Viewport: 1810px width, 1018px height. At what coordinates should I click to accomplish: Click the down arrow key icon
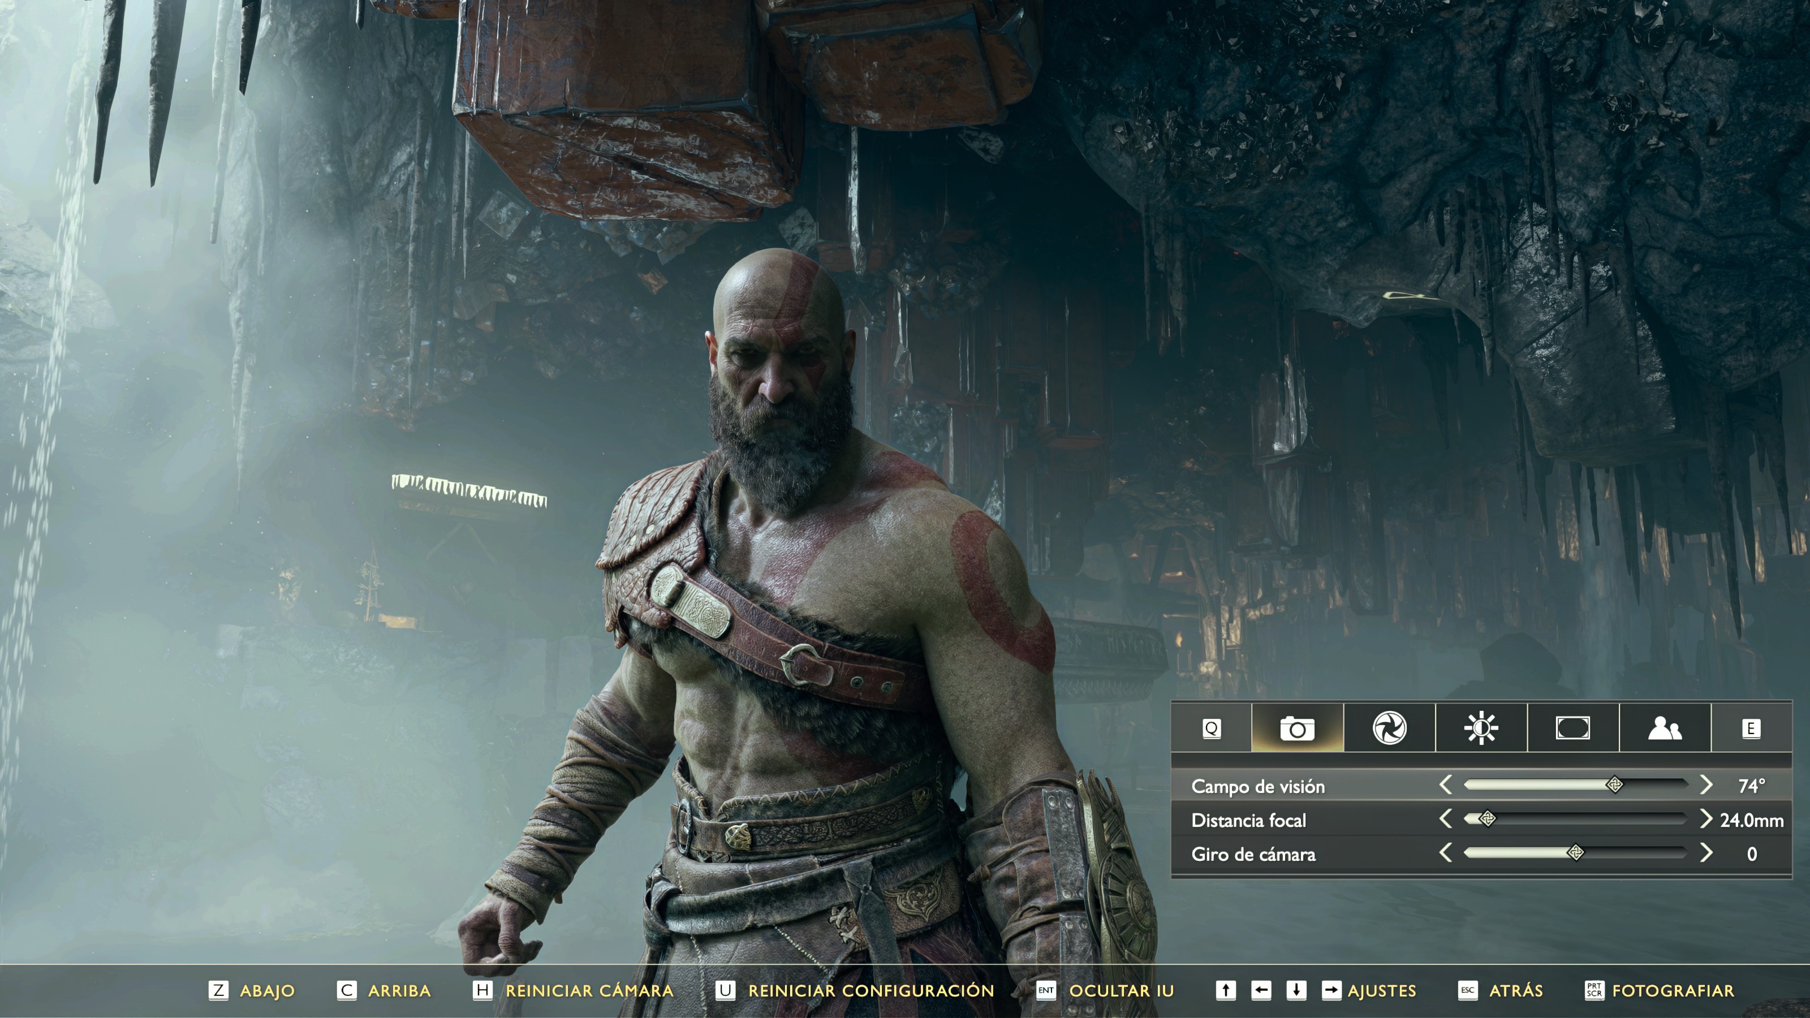tap(1296, 991)
